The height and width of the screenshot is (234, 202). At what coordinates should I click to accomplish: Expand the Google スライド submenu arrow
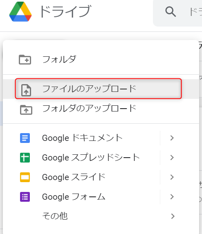[x=172, y=177]
